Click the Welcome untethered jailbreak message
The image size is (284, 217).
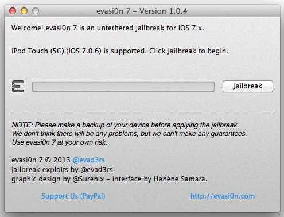108,28
